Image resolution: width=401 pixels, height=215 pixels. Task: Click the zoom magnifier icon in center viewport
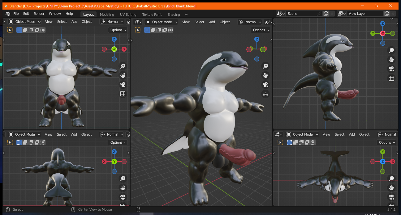point(265,66)
